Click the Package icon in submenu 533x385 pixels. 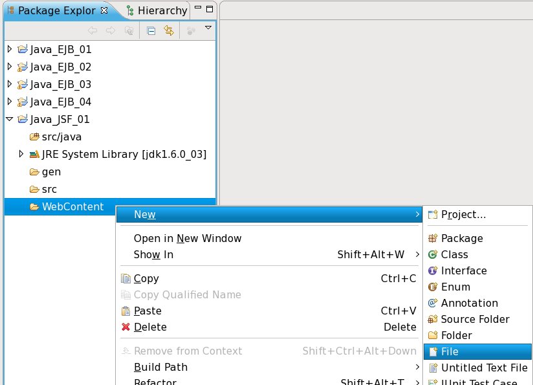point(433,239)
